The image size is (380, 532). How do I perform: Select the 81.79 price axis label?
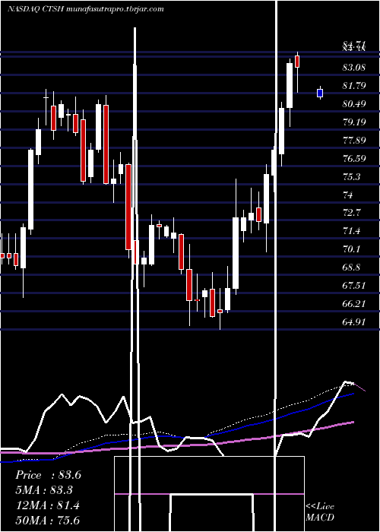[354, 85]
